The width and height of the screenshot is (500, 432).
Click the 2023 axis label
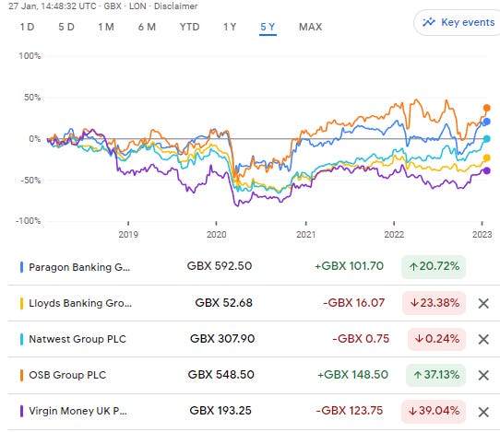coord(482,235)
